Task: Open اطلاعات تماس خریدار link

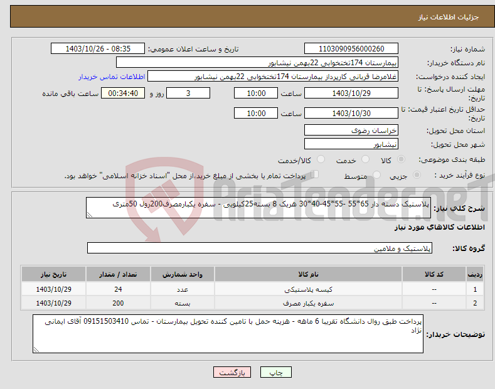Action: click(x=112, y=77)
